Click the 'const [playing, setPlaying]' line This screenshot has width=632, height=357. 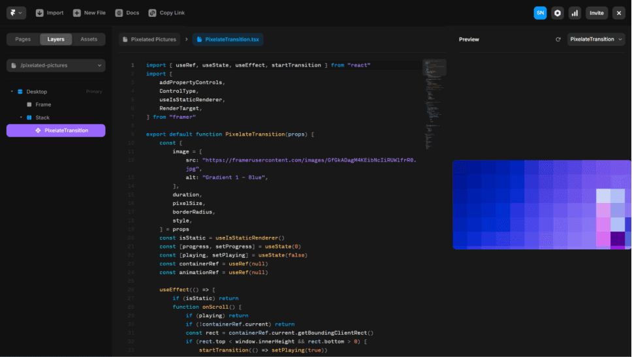point(233,255)
